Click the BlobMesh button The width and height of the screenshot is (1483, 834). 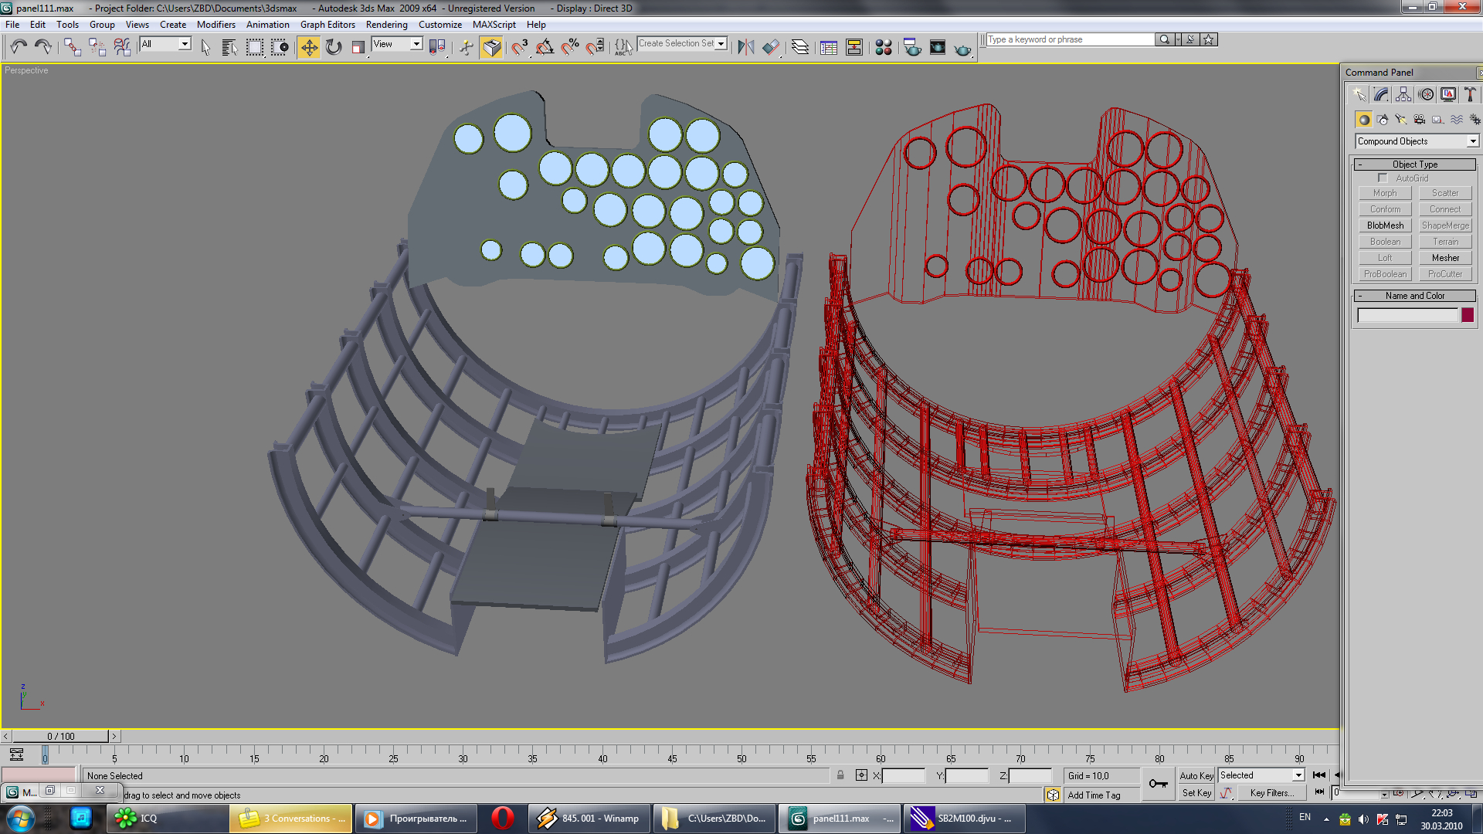[1385, 225]
